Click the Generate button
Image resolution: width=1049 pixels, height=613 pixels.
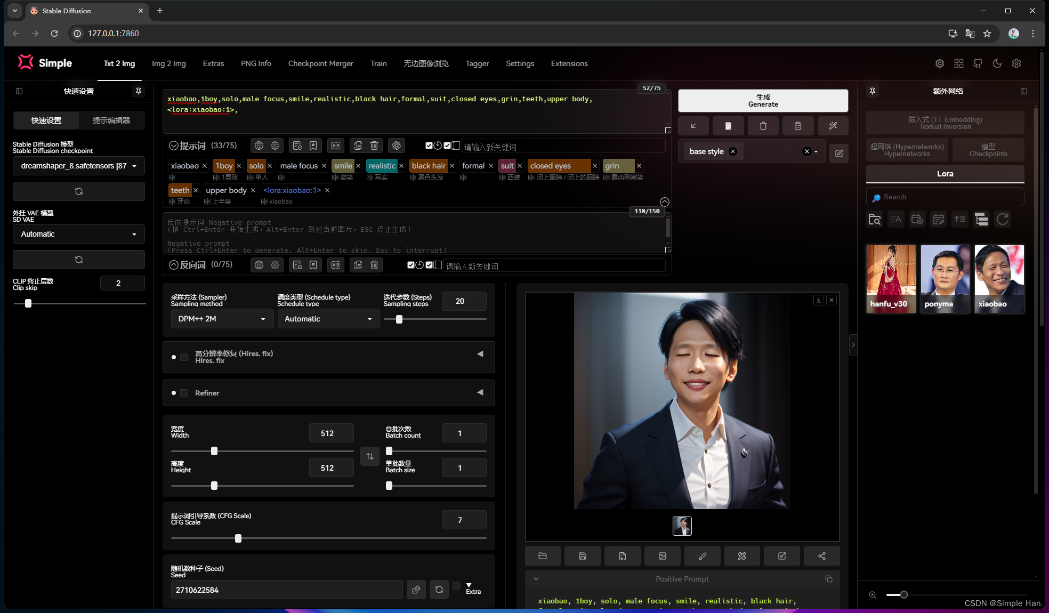click(763, 101)
